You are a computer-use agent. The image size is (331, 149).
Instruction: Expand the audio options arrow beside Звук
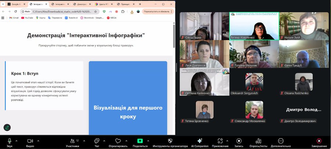(17, 140)
